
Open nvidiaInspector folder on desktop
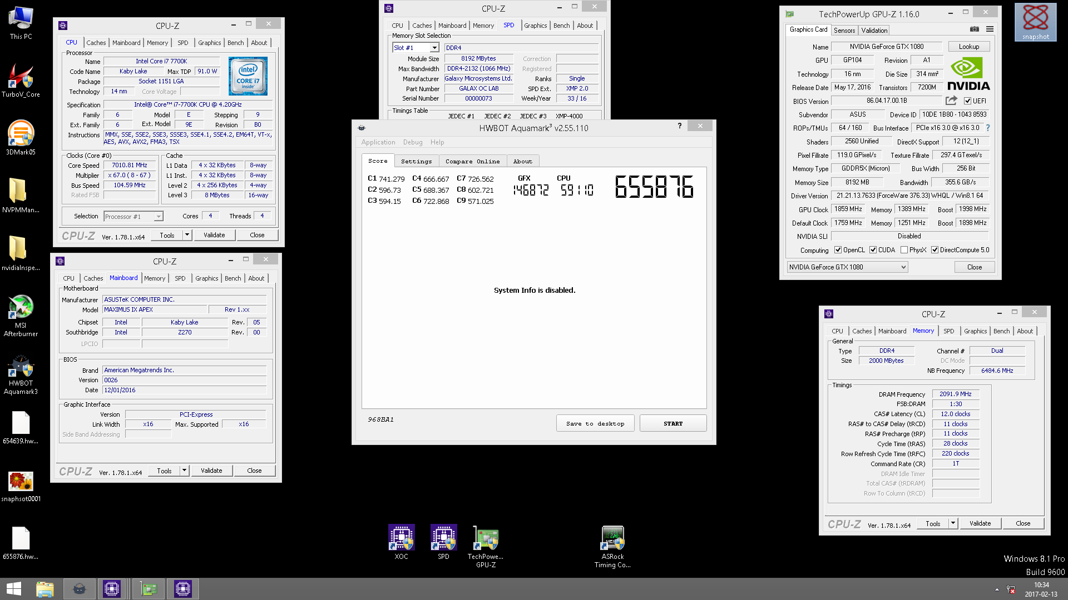pyautogui.click(x=21, y=254)
